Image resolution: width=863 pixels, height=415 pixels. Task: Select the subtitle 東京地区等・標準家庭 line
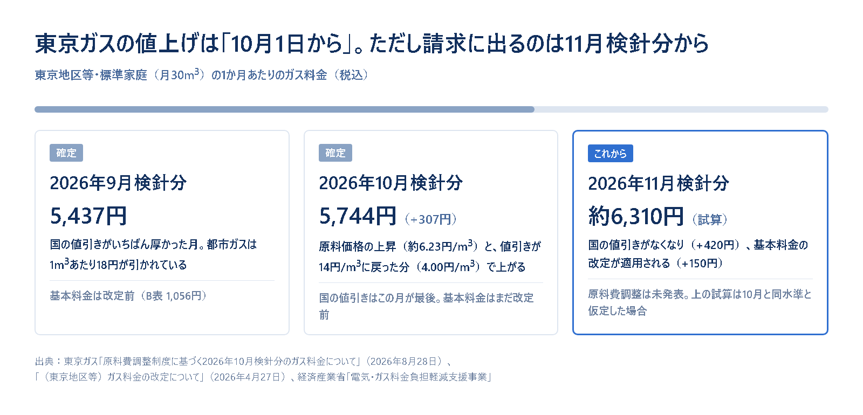(x=203, y=74)
